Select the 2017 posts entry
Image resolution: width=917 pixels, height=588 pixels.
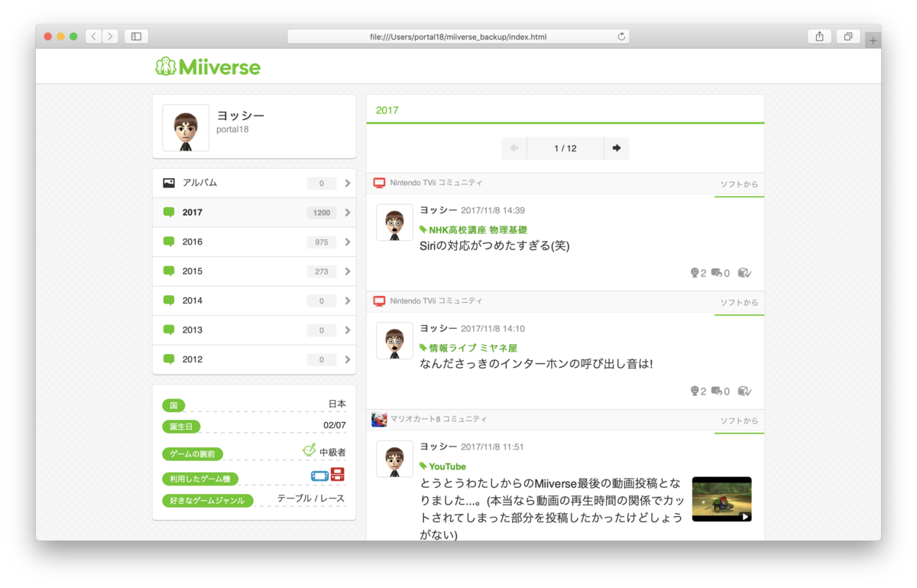point(254,213)
